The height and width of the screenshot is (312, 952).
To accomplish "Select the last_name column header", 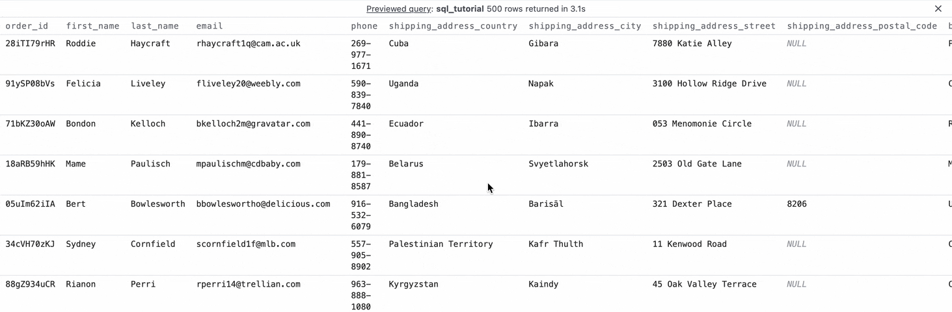I will coord(155,26).
